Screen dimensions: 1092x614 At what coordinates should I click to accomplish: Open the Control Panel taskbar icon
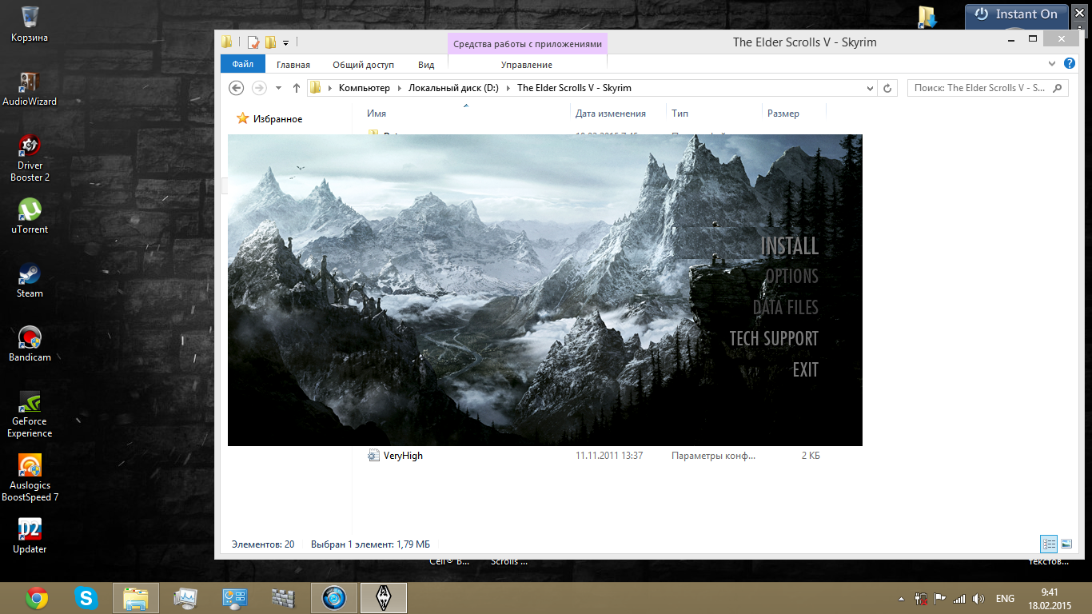(x=235, y=598)
